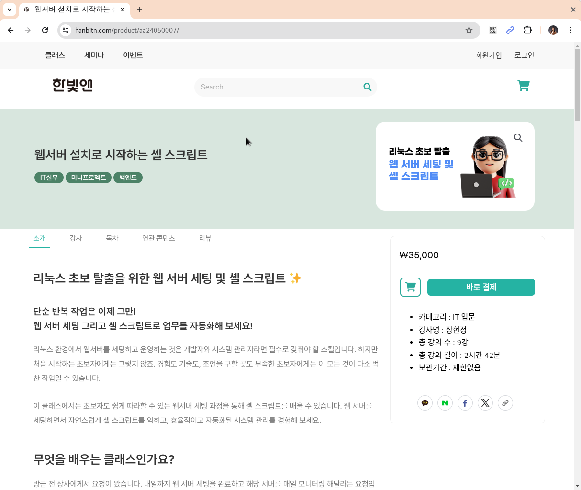Click the 로그인 link

(x=524, y=55)
